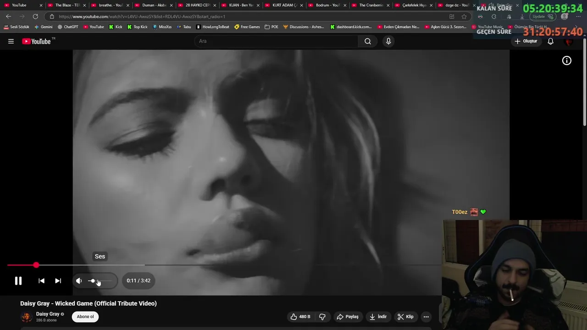This screenshot has height=330, width=587.
Task: Open the ChatGPT bookmark
Action: coord(68,27)
